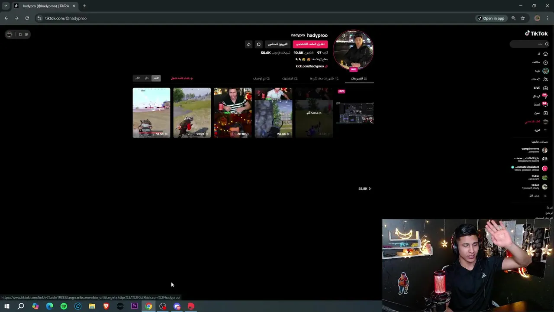Viewport: 554px width, 312px height.
Task: Reload the page with browser refresh icon
Action: pyautogui.click(x=27, y=18)
